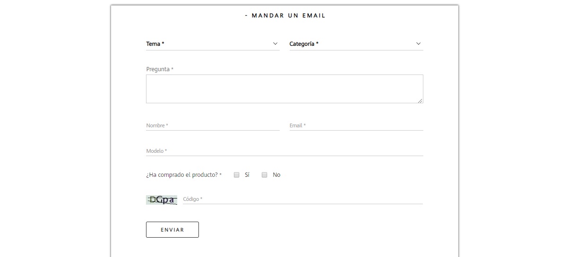Focus the Pregunta text area

284,89
